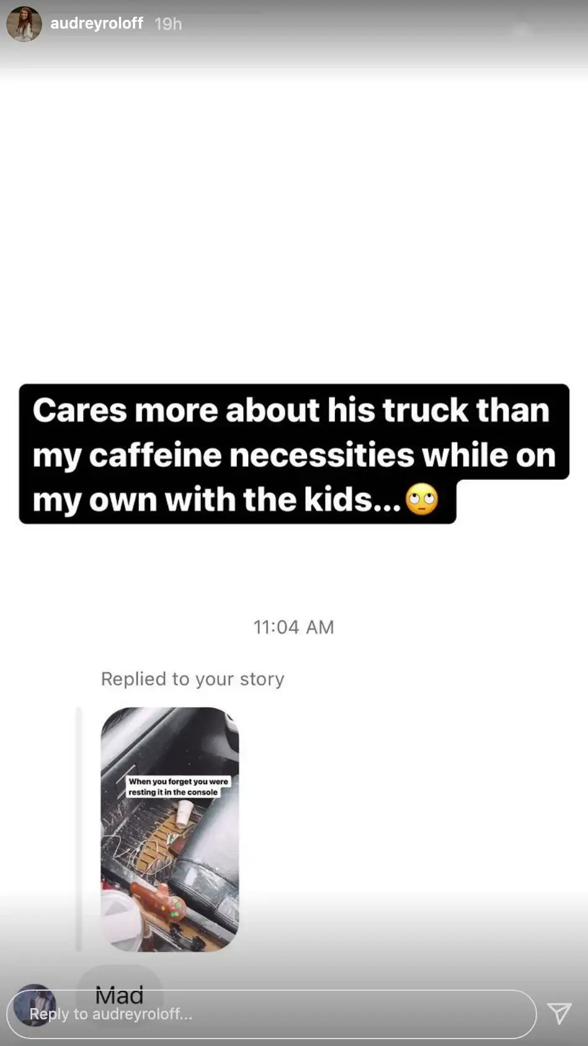
Task: Click the gray vertical quote bar beside thumbnail
Action: (x=79, y=829)
